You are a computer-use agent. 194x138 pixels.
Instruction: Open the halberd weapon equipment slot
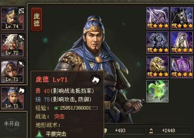[157, 18]
